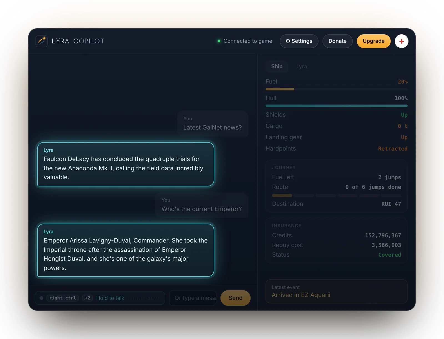The height and width of the screenshot is (339, 444).
Task: Click the INSURANCE section heading
Action: [x=287, y=226]
